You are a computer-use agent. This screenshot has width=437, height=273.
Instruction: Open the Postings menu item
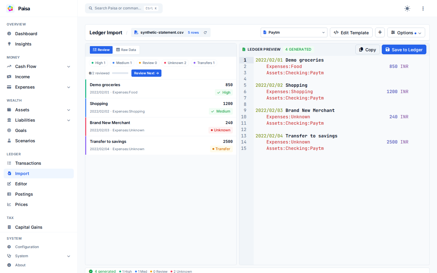tap(39, 194)
